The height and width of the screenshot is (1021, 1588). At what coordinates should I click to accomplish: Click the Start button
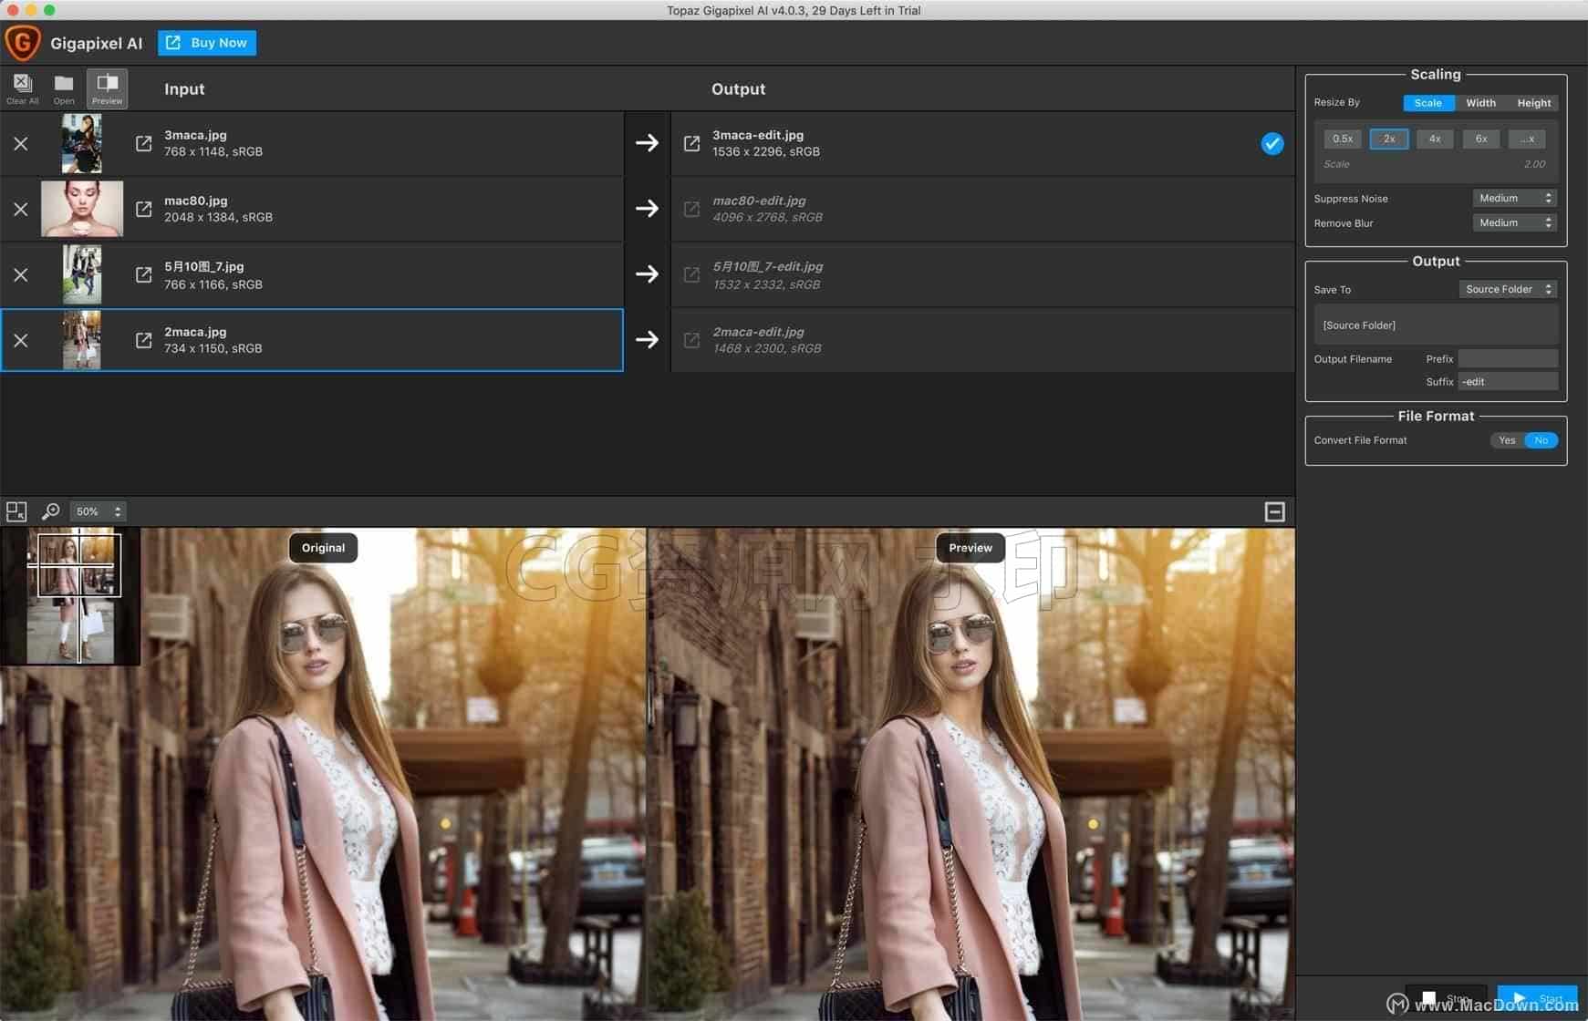(x=1537, y=999)
